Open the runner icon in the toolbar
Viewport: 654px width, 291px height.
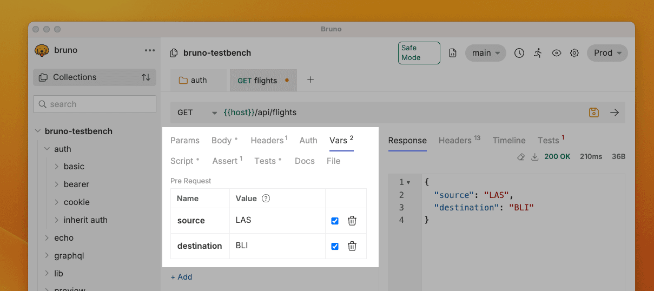(538, 53)
